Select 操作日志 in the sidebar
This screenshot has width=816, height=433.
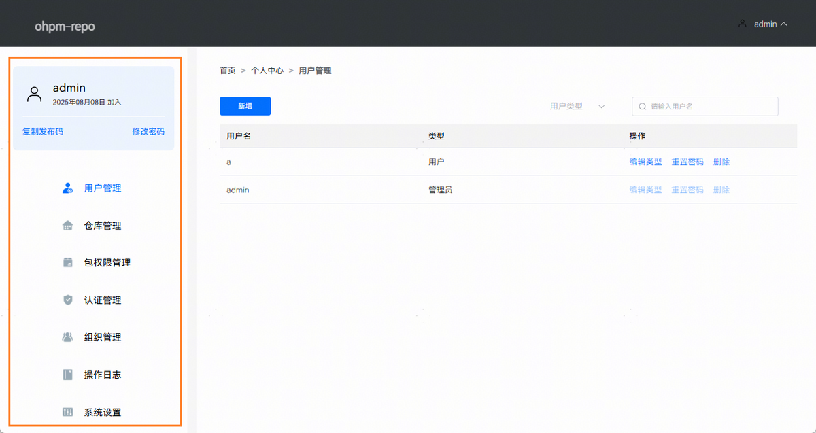click(x=103, y=375)
